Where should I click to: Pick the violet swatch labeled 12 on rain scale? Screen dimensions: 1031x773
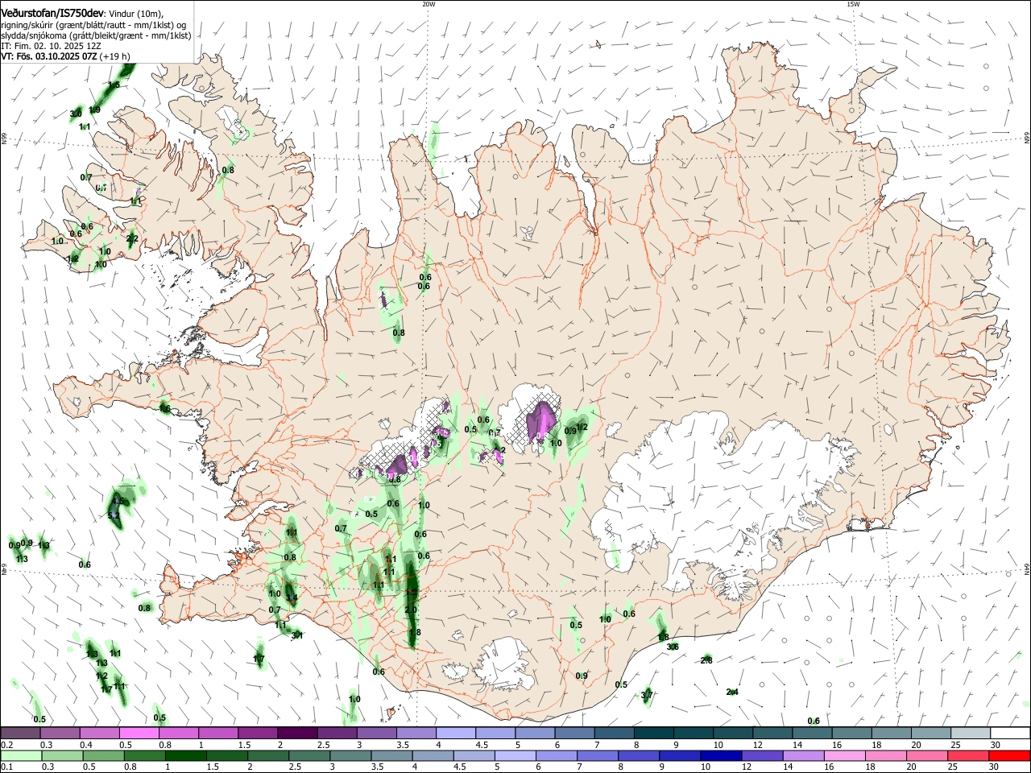pyautogui.click(x=763, y=755)
